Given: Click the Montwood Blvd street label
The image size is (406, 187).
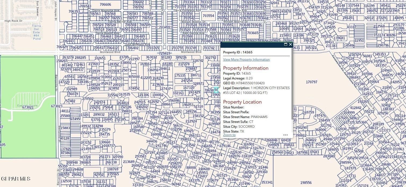Looking at the screenshot, I should pyautogui.click(x=191, y=52).
